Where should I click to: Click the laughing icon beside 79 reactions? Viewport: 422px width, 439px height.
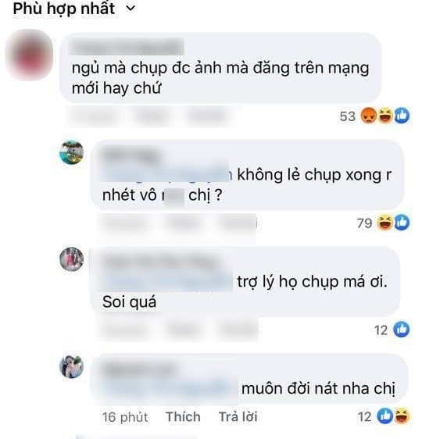click(x=385, y=223)
